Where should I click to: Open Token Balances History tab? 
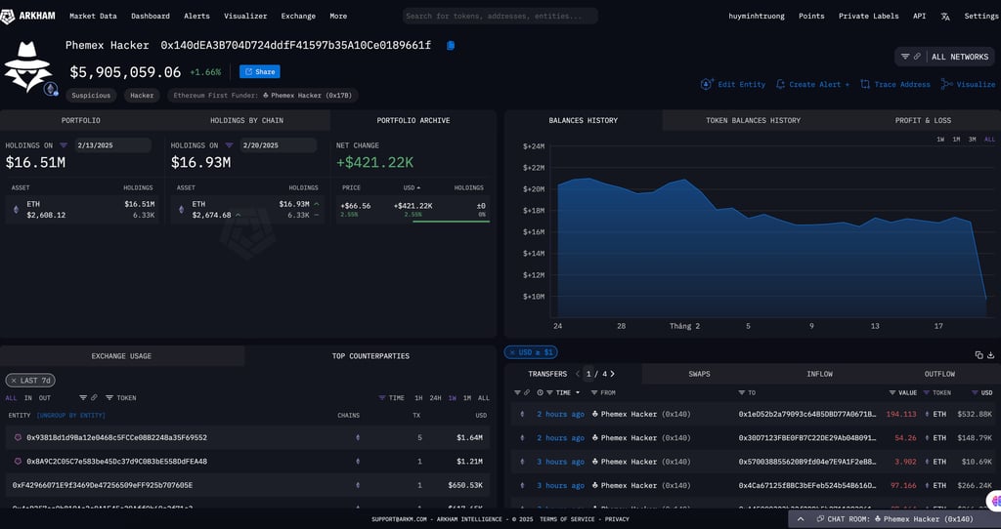(754, 120)
